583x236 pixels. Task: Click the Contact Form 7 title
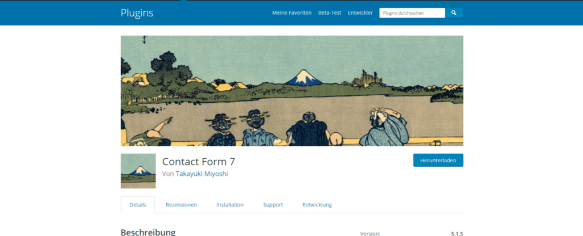199,162
